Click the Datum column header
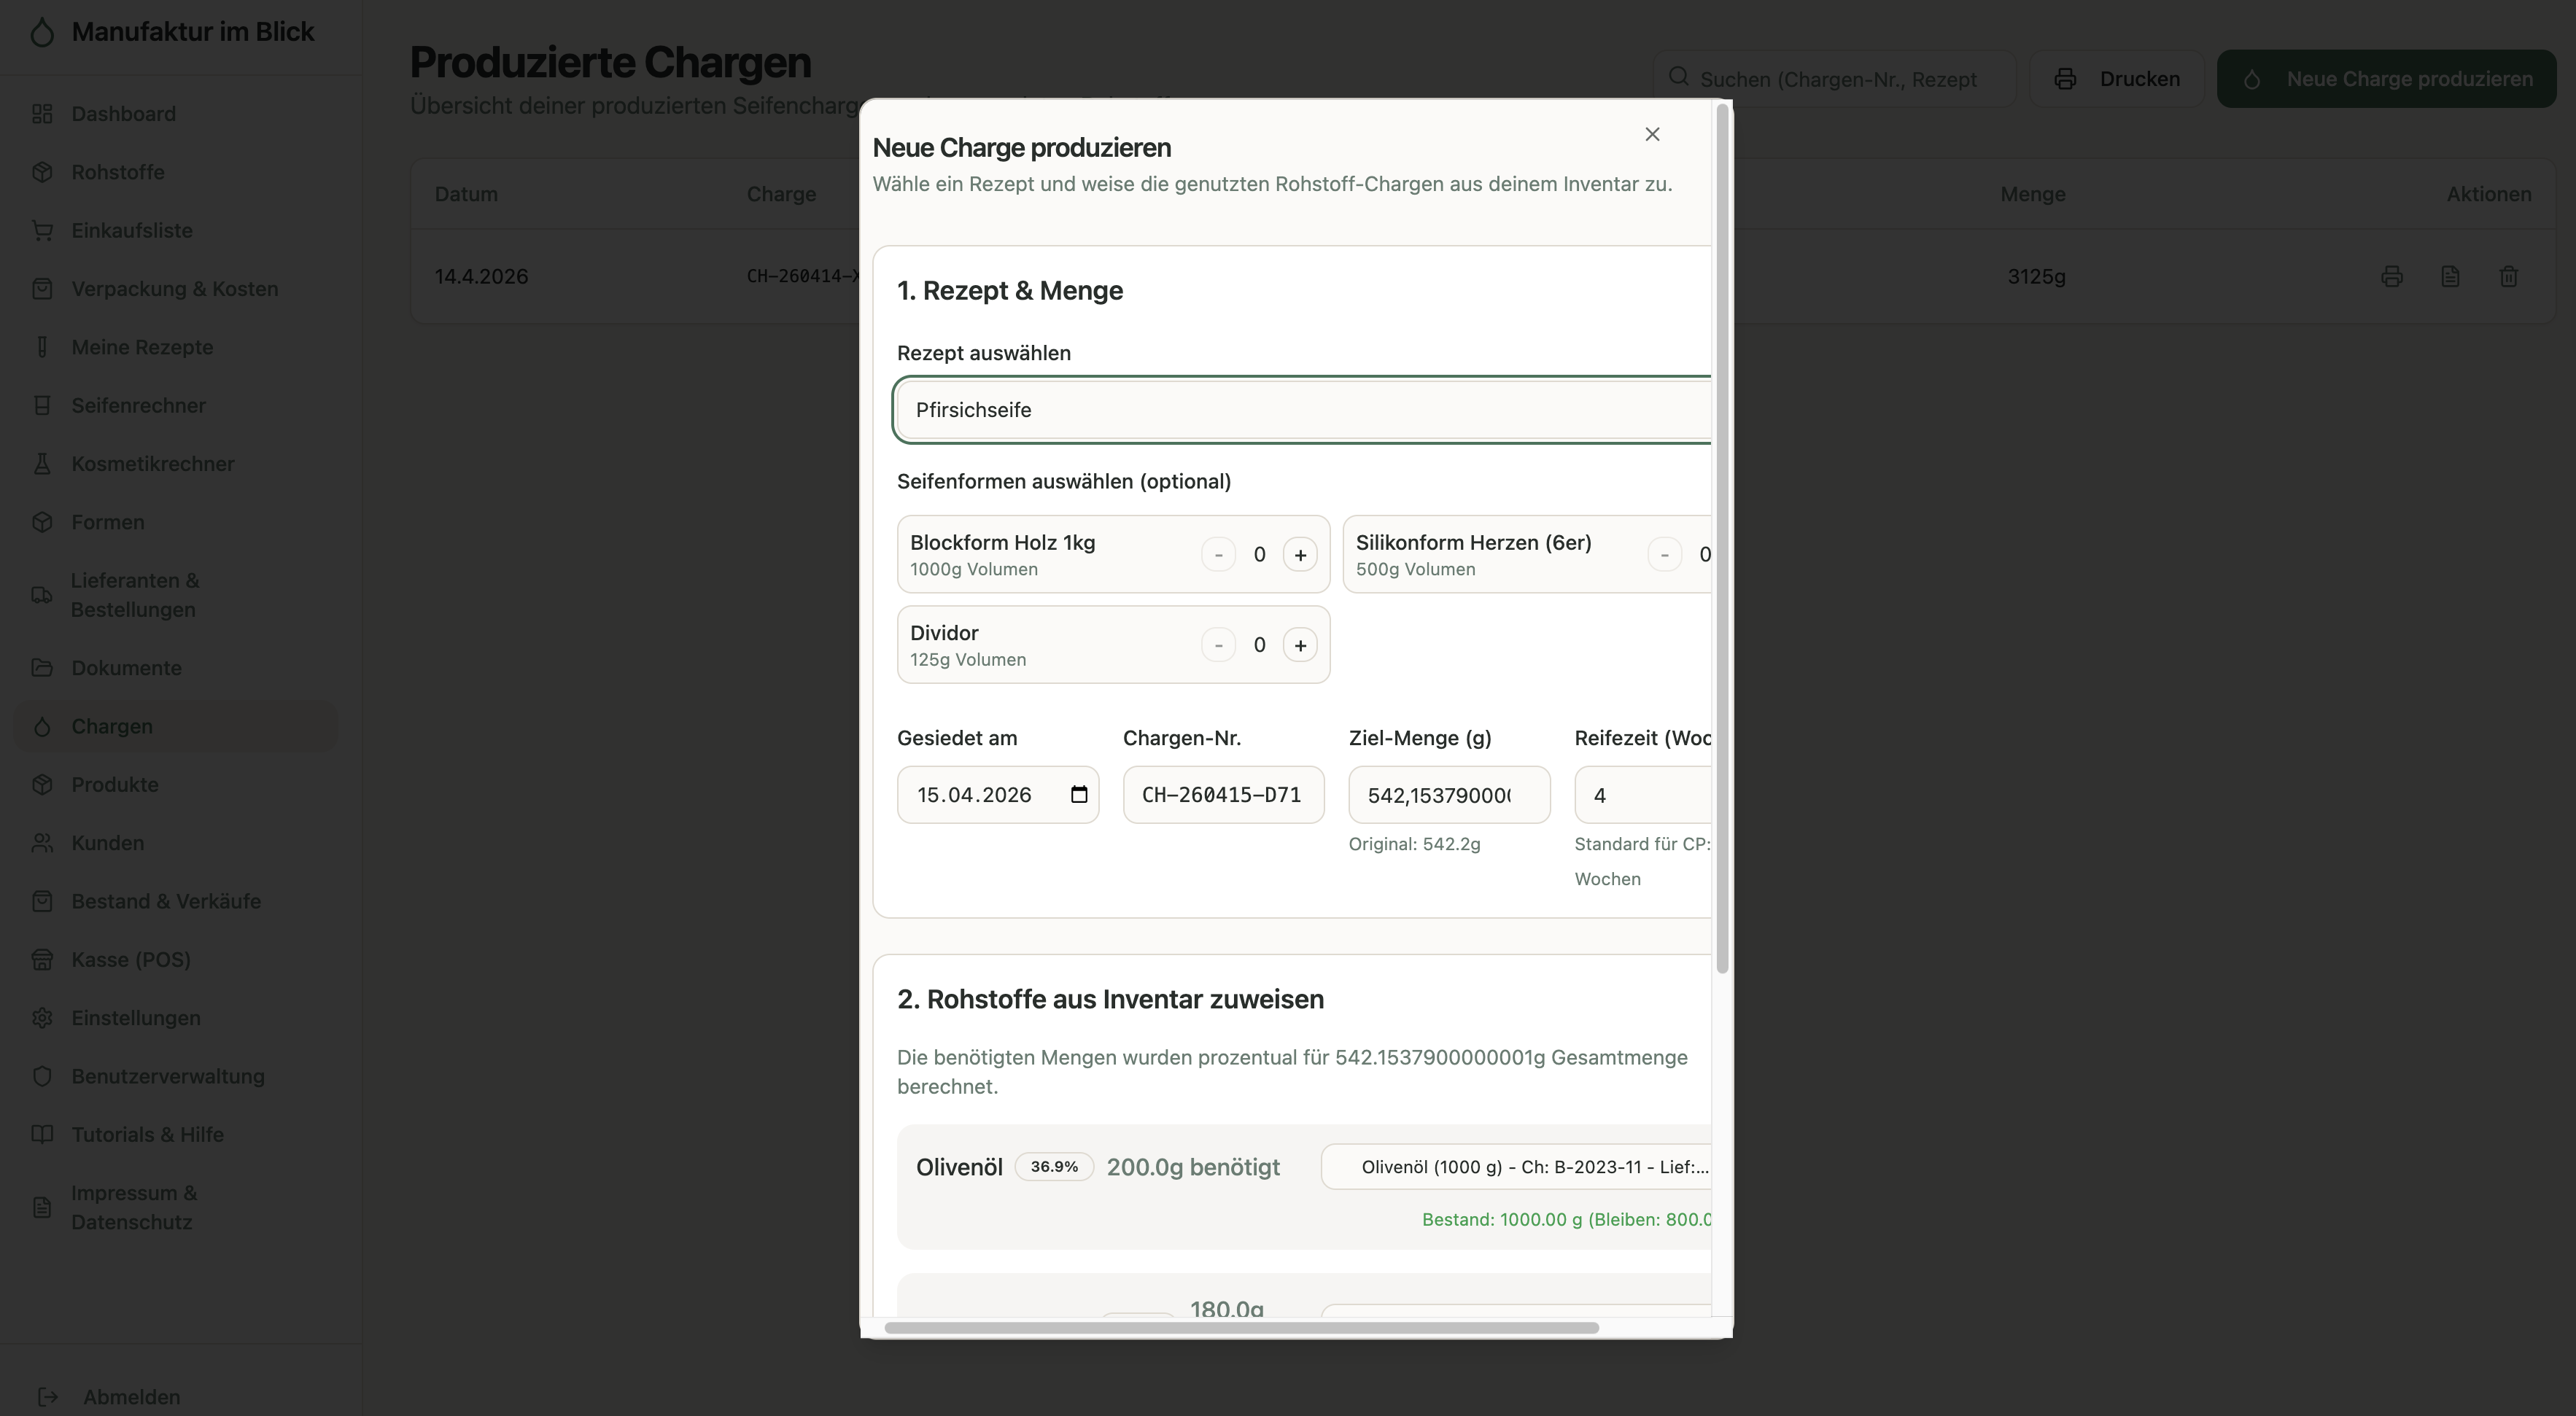The image size is (2576, 1416). click(x=466, y=194)
